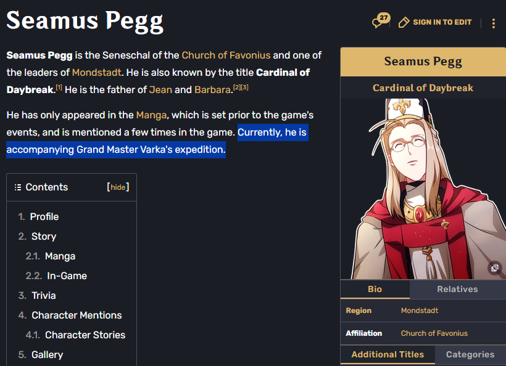Image resolution: width=506 pixels, height=366 pixels.
Task: Open the Additional Titles tab
Action: click(x=388, y=354)
